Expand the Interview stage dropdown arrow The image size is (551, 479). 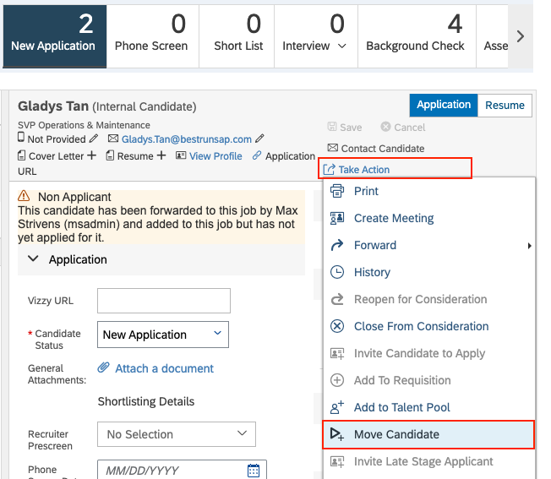point(342,46)
